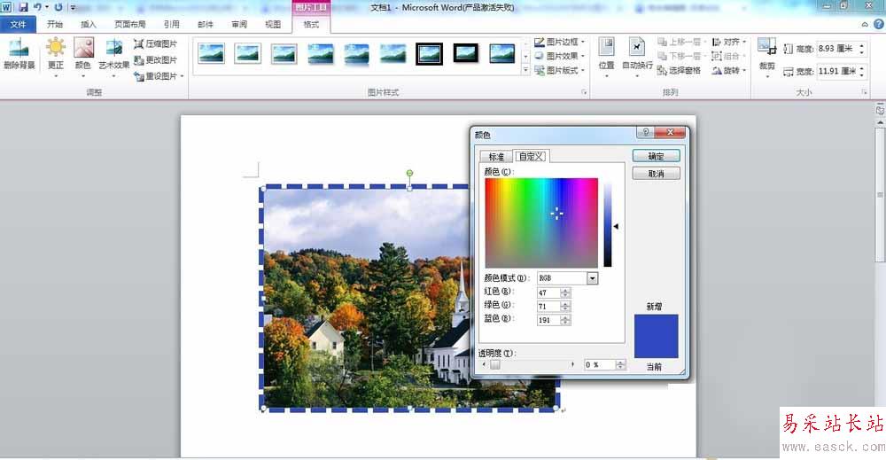Viewport: 886px width, 460px height.
Task: Switch to the Home (开始) tab
Action: click(x=55, y=24)
